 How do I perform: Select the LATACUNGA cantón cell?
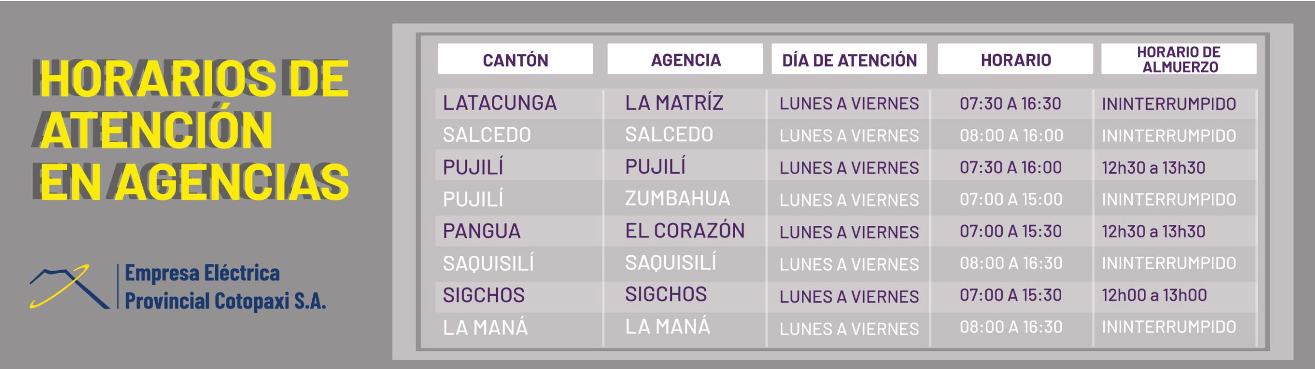pyautogui.click(x=500, y=103)
